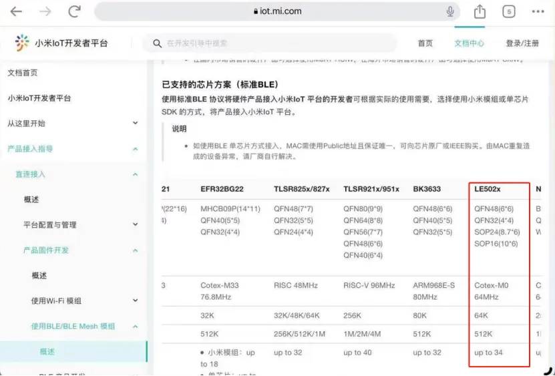
Task: Click the SOP24(8.7*6) package entry
Action: pyautogui.click(x=497, y=232)
